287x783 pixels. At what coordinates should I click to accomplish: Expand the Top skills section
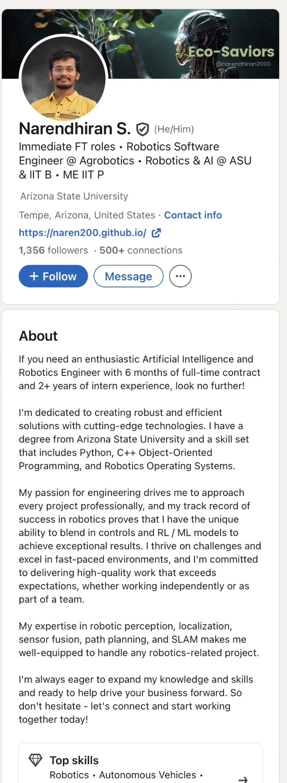pos(140,765)
